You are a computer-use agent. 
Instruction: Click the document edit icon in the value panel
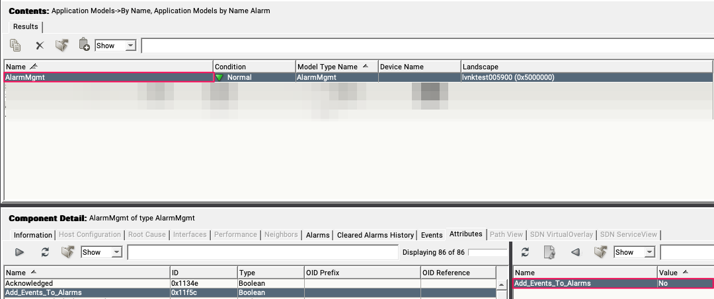click(x=549, y=252)
